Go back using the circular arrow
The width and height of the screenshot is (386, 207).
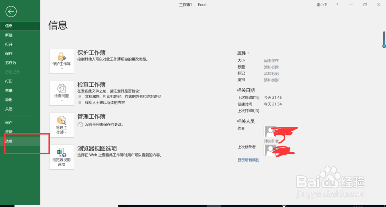coord(11,12)
